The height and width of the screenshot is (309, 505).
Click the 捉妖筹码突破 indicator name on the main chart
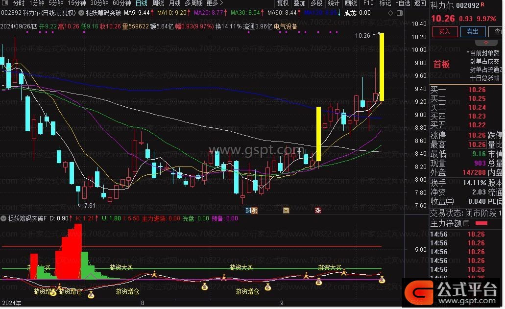[x=103, y=13]
